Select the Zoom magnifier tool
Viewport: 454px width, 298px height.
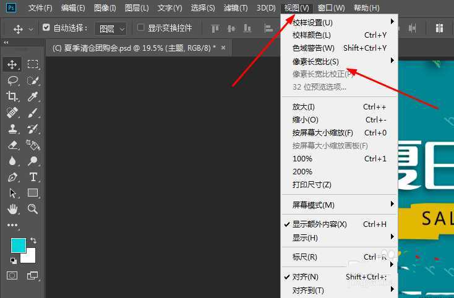33,209
